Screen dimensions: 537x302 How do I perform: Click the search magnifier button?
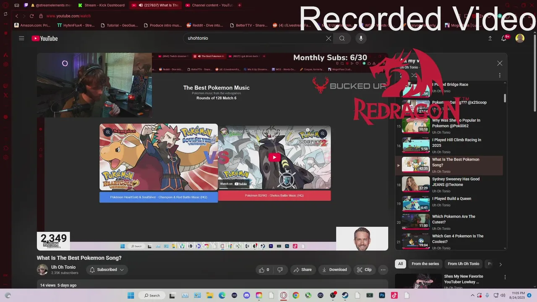pos(342,38)
